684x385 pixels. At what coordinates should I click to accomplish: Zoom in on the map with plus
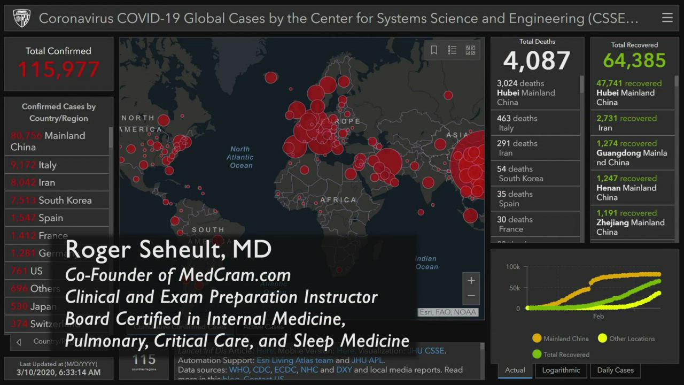point(471,280)
